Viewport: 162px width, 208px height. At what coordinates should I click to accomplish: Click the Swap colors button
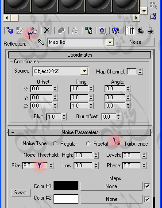21,193
